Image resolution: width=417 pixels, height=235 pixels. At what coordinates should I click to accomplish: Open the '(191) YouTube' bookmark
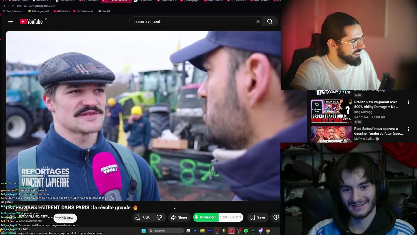62,11
